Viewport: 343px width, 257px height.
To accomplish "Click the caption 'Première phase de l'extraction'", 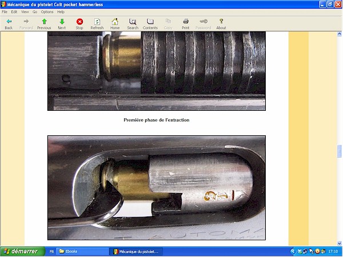I will 157,120.
